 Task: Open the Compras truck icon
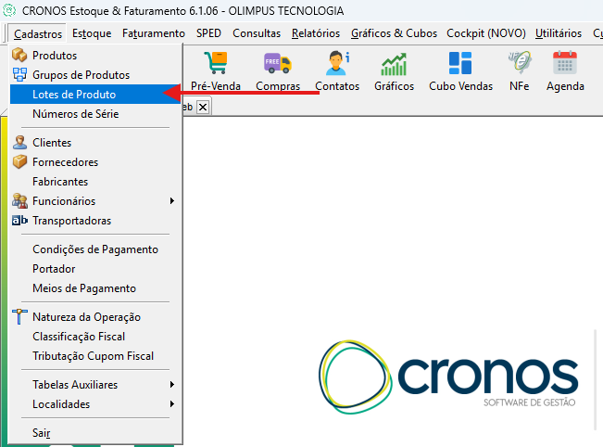point(278,63)
